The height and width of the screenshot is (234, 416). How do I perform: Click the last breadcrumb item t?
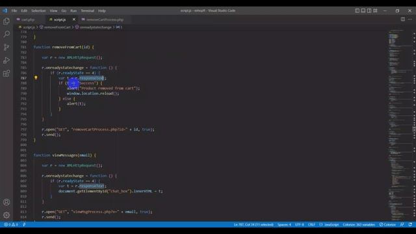pos(119,27)
